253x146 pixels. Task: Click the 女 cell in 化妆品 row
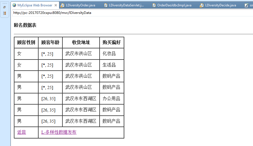26,54
